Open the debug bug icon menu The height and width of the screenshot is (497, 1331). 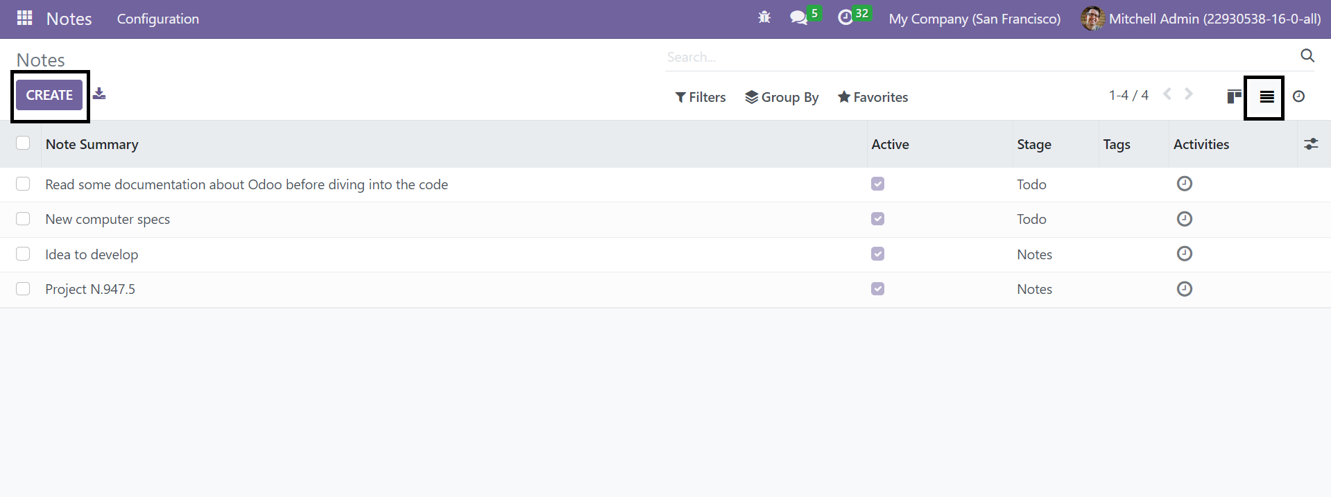pos(764,18)
